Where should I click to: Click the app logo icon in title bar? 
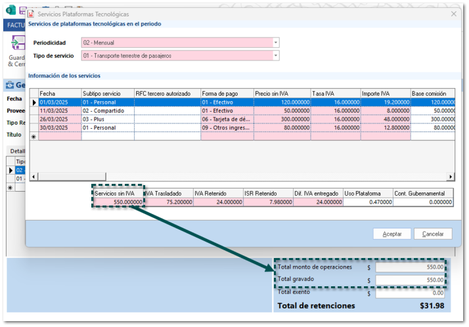(11, 10)
